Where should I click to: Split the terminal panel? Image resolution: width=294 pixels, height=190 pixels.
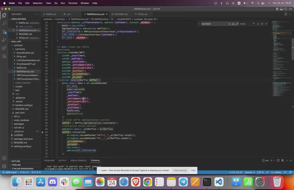(278, 160)
